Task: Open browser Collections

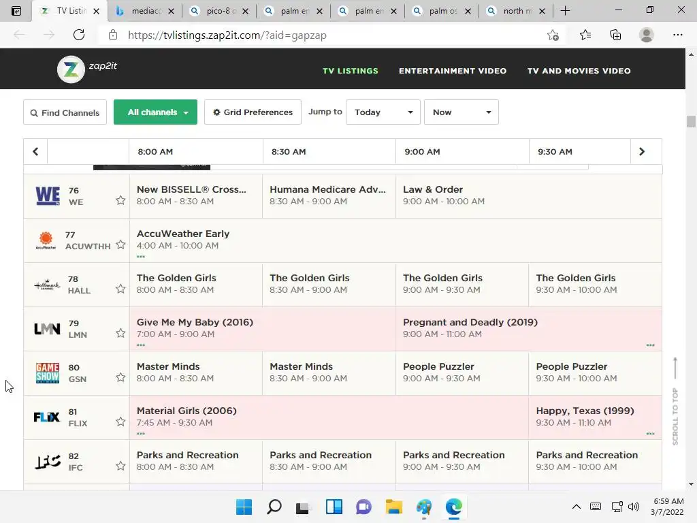Action: pos(615,35)
